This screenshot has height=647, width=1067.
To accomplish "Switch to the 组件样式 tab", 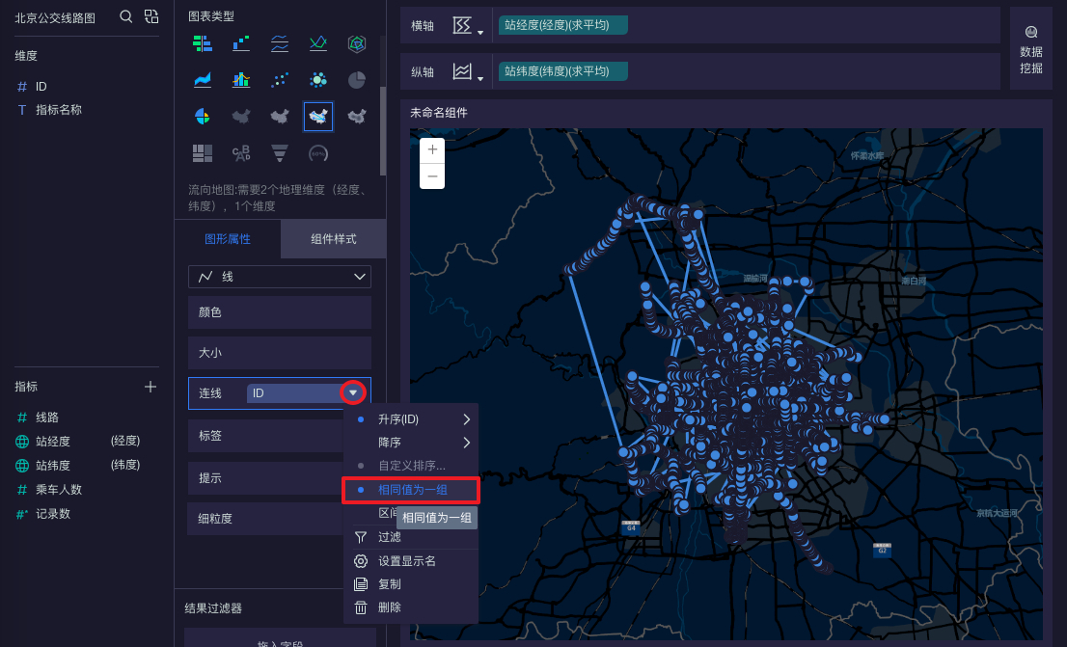I will tap(334, 239).
